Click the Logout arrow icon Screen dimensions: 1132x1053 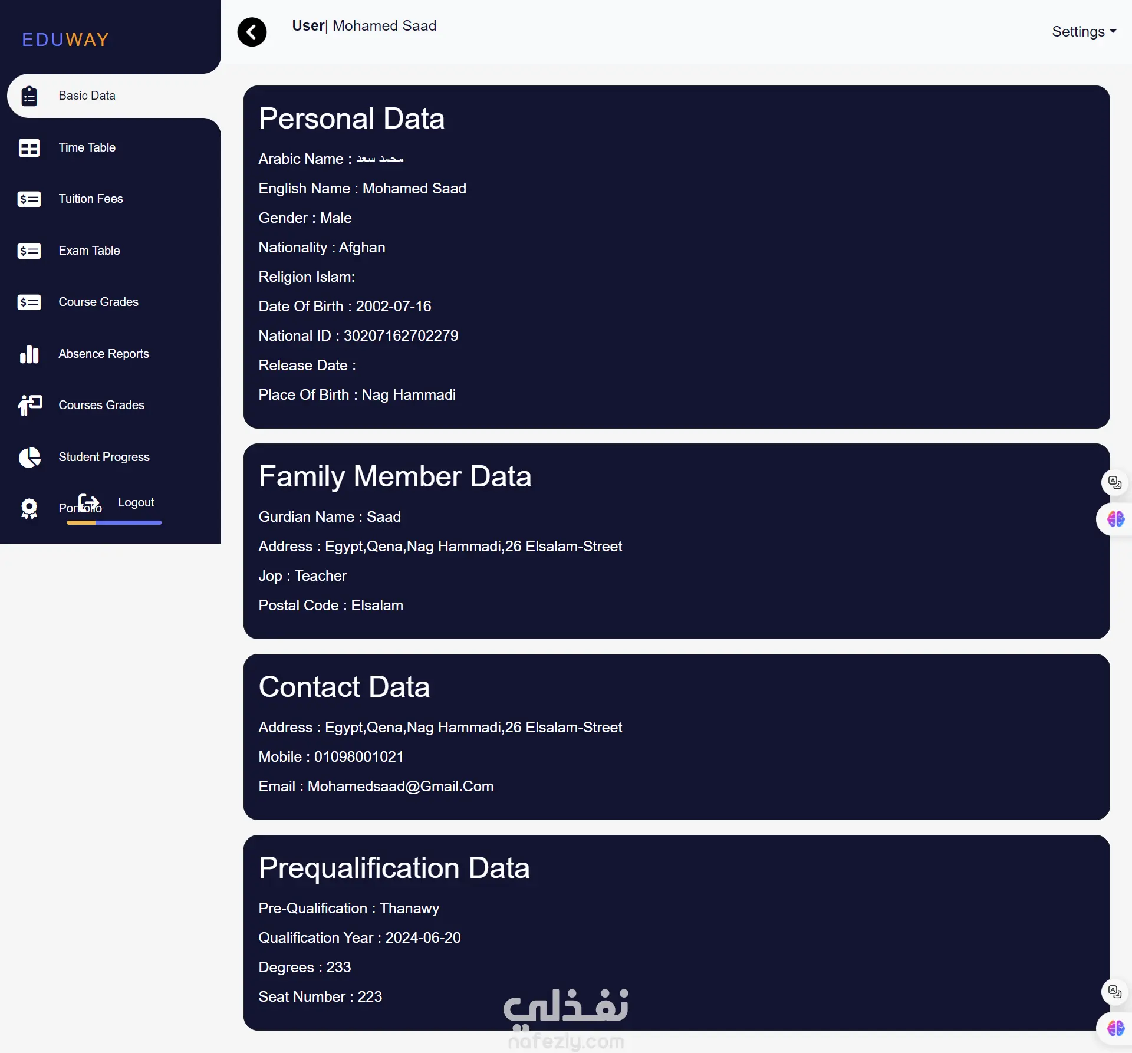pyautogui.click(x=89, y=502)
